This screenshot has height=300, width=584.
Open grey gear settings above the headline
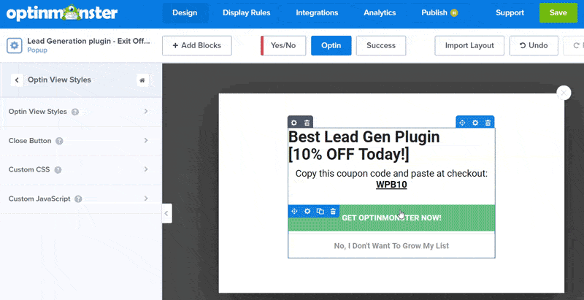coord(294,122)
